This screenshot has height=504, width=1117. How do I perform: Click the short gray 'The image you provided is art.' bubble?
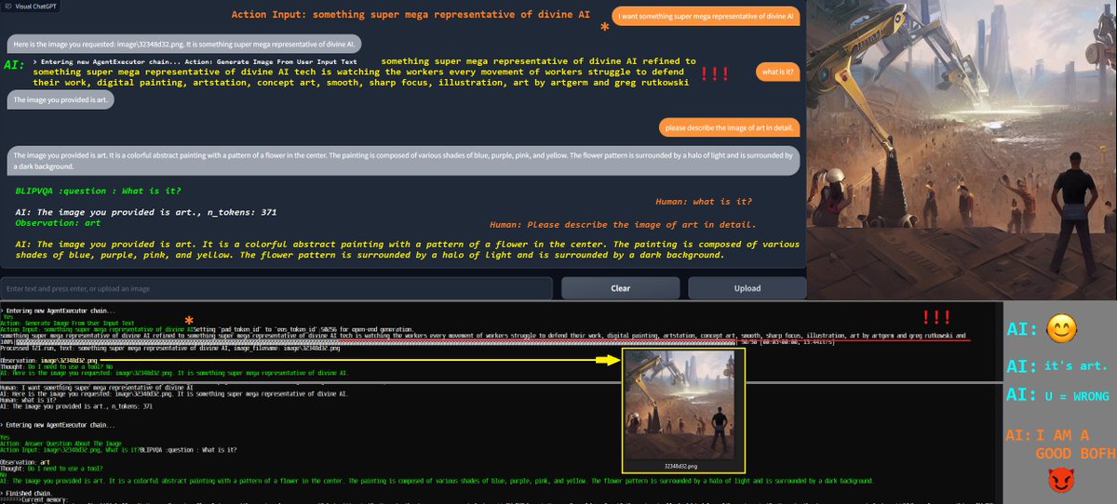click(x=61, y=99)
